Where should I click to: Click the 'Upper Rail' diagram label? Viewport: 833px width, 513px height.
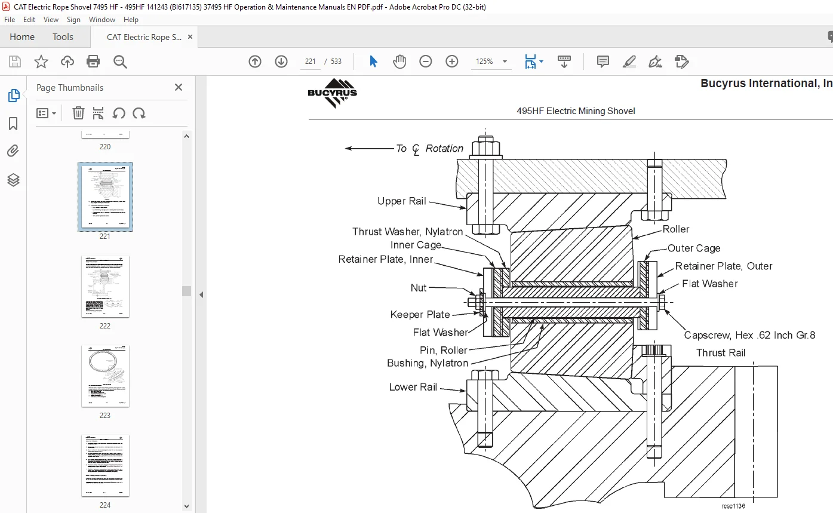pyautogui.click(x=402, y=201)
